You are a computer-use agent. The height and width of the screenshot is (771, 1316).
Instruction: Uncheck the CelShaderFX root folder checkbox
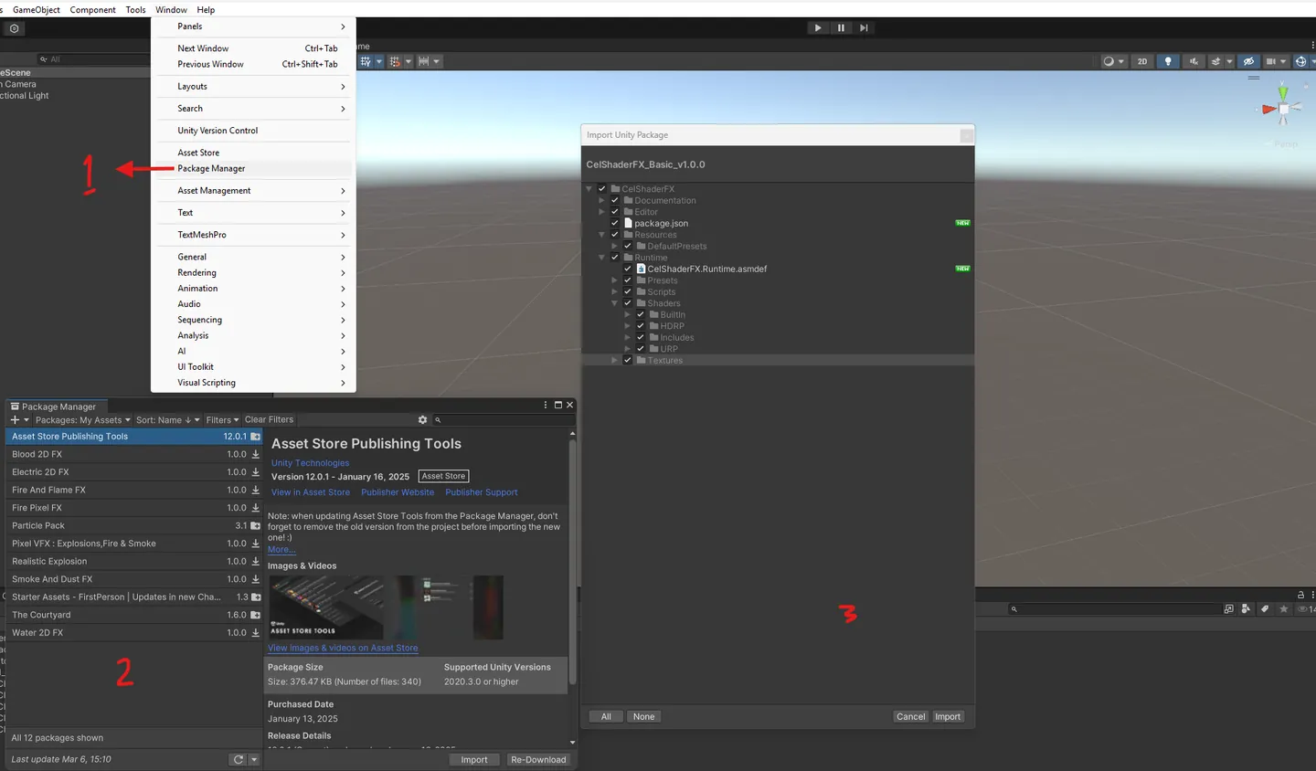coord(602,189)
